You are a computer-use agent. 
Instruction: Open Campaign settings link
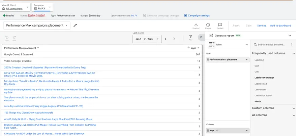pyautogui.click(x=199, y=15)
